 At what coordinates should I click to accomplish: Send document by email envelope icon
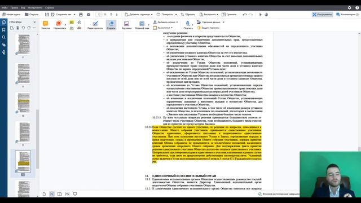(89, 15)
